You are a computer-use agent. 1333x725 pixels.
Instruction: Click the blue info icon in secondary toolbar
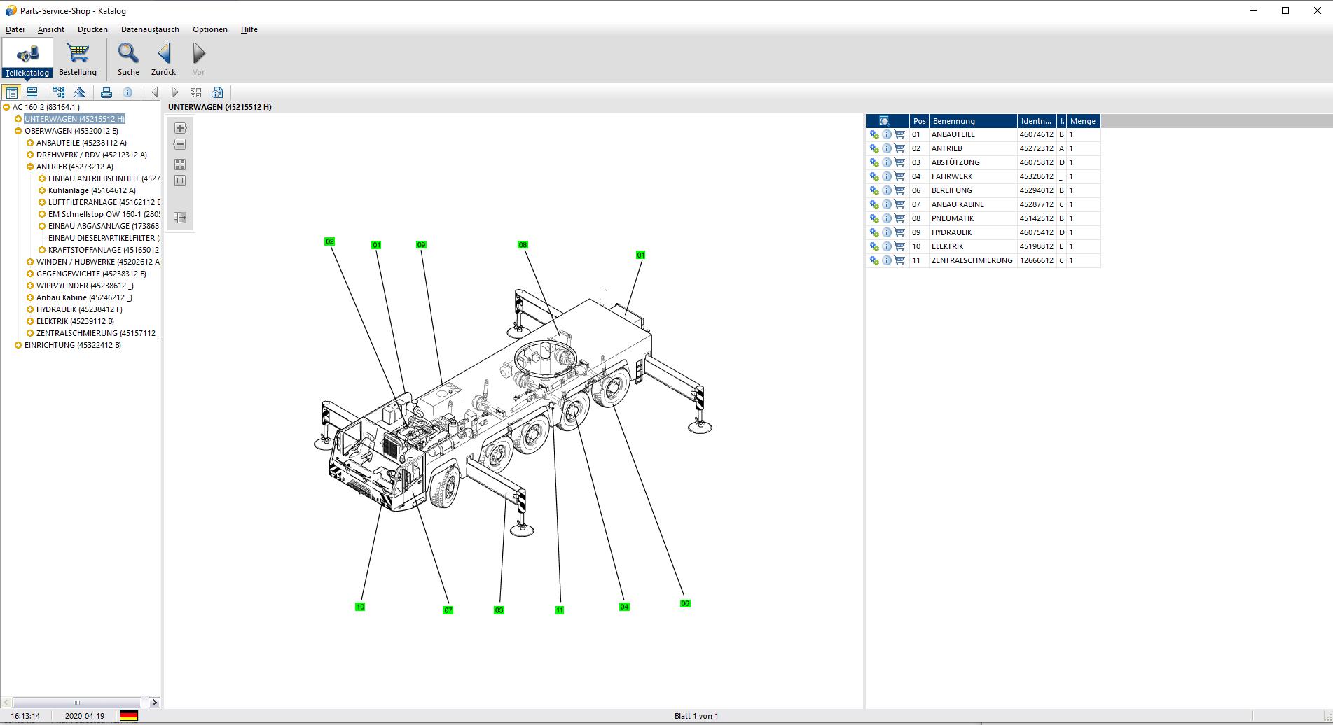pos(127,92)
